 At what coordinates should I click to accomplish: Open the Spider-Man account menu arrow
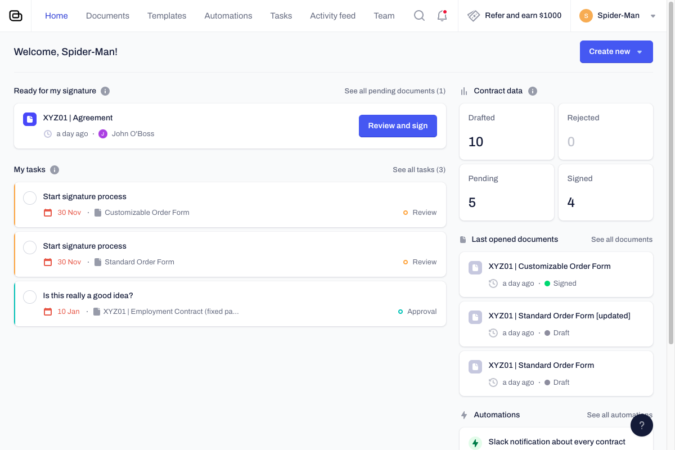(x=653, y=16)
